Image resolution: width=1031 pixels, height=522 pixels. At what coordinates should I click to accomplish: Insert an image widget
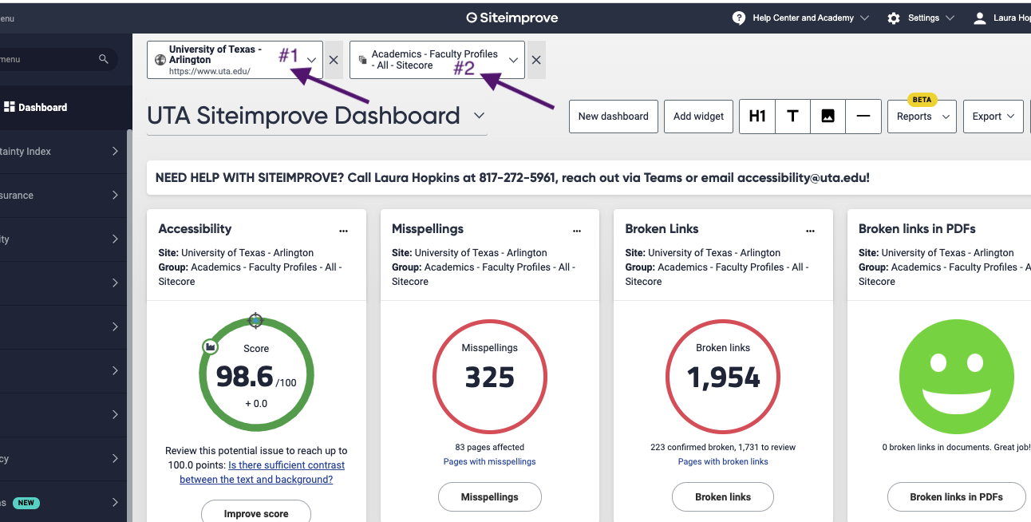(x=828, y=116)
